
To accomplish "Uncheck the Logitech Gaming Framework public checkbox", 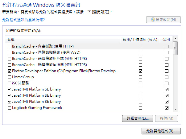I will (x=167, y=108).
